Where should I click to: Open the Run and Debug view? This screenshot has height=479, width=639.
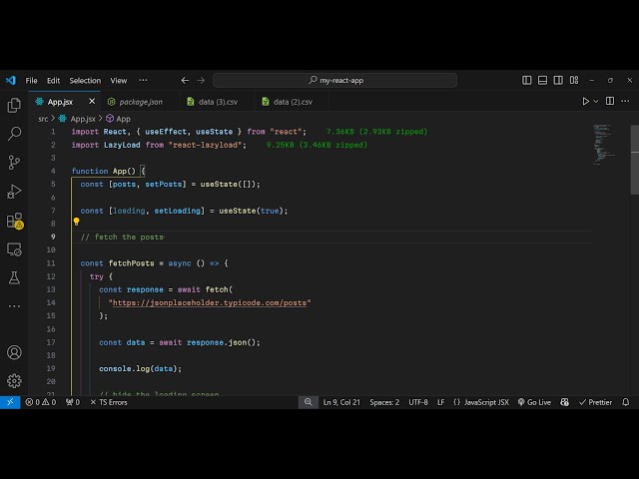click(x=14, y=191)
